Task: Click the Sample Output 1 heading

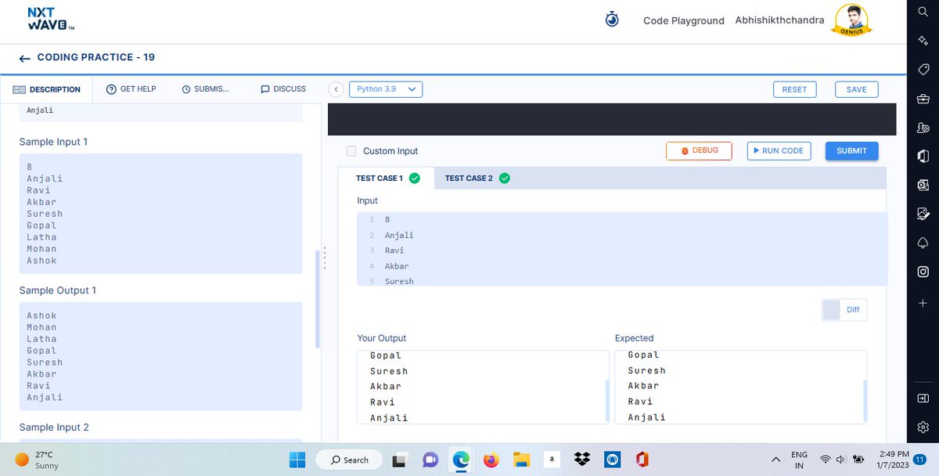Action: 57,290
